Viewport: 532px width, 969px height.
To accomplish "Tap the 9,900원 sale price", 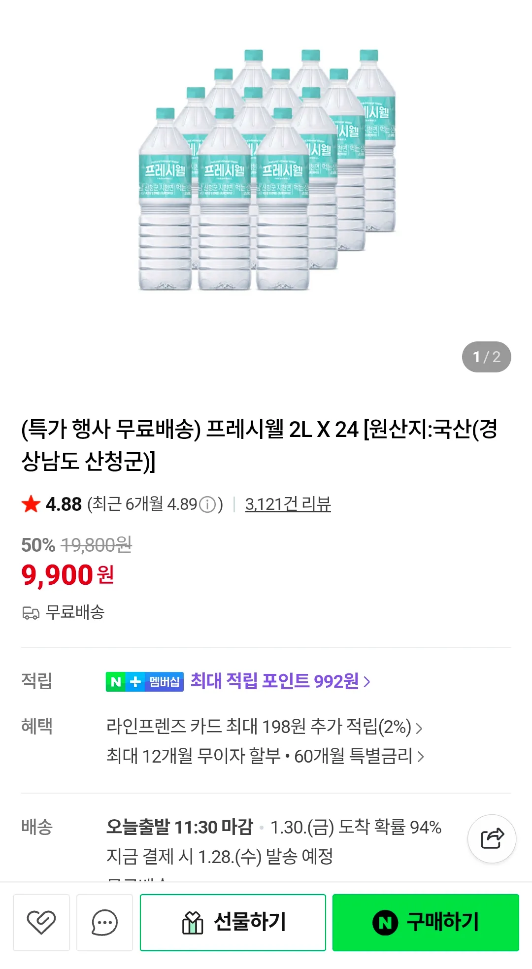I will click(x=67, y=575).
